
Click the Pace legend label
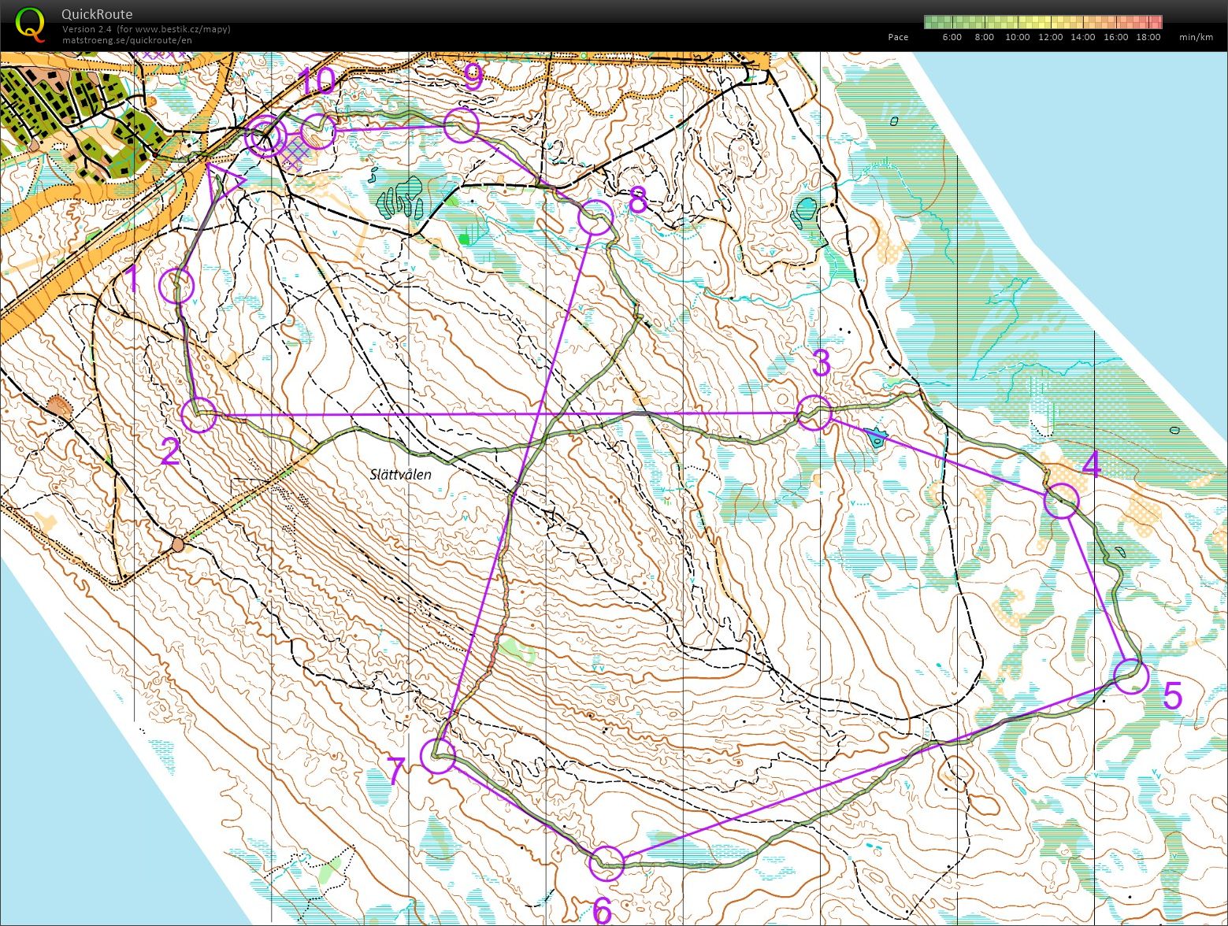pyautogui.click(x=898, y=37)
